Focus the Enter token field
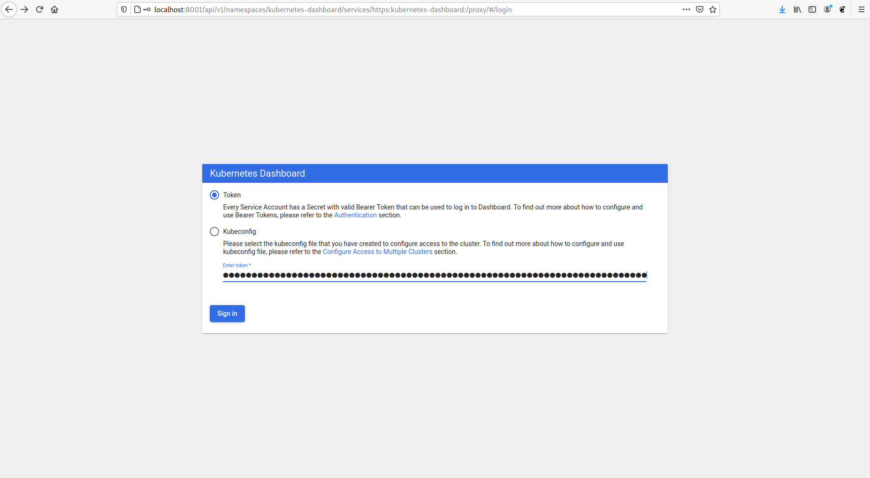This screenshot has width=870, height=478. (435, 275)
